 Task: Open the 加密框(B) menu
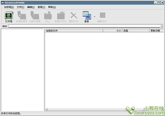9,7
